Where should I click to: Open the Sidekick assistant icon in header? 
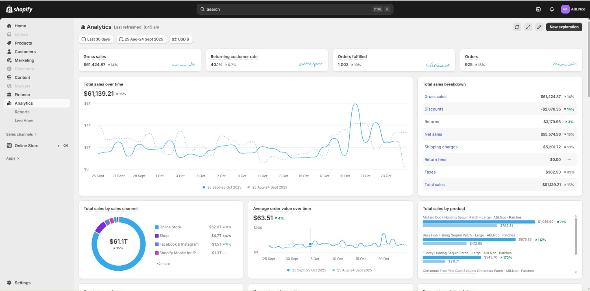coord(538,9)
